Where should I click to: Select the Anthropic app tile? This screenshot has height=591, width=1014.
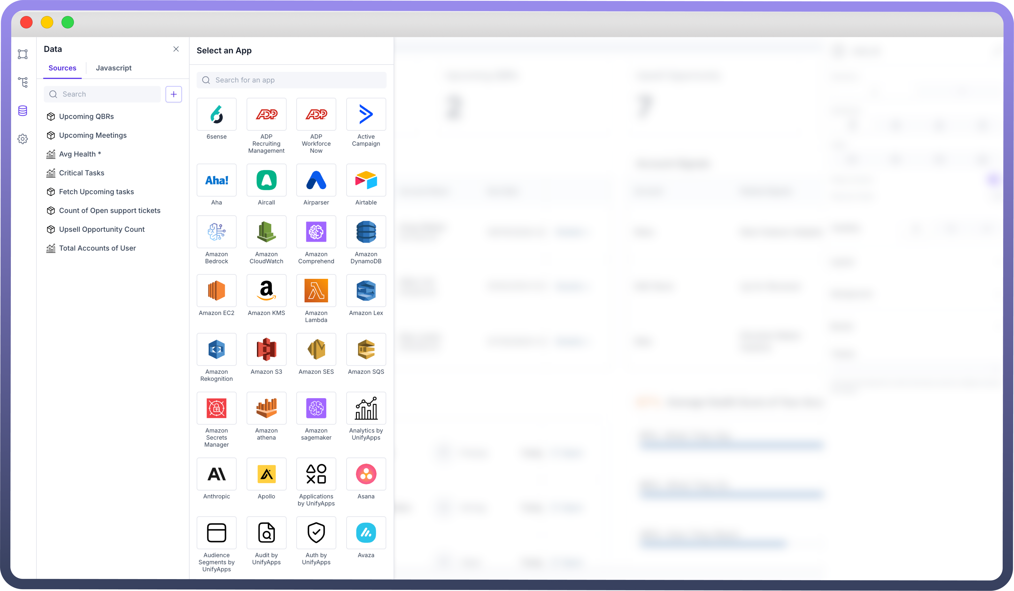(216, 473)
